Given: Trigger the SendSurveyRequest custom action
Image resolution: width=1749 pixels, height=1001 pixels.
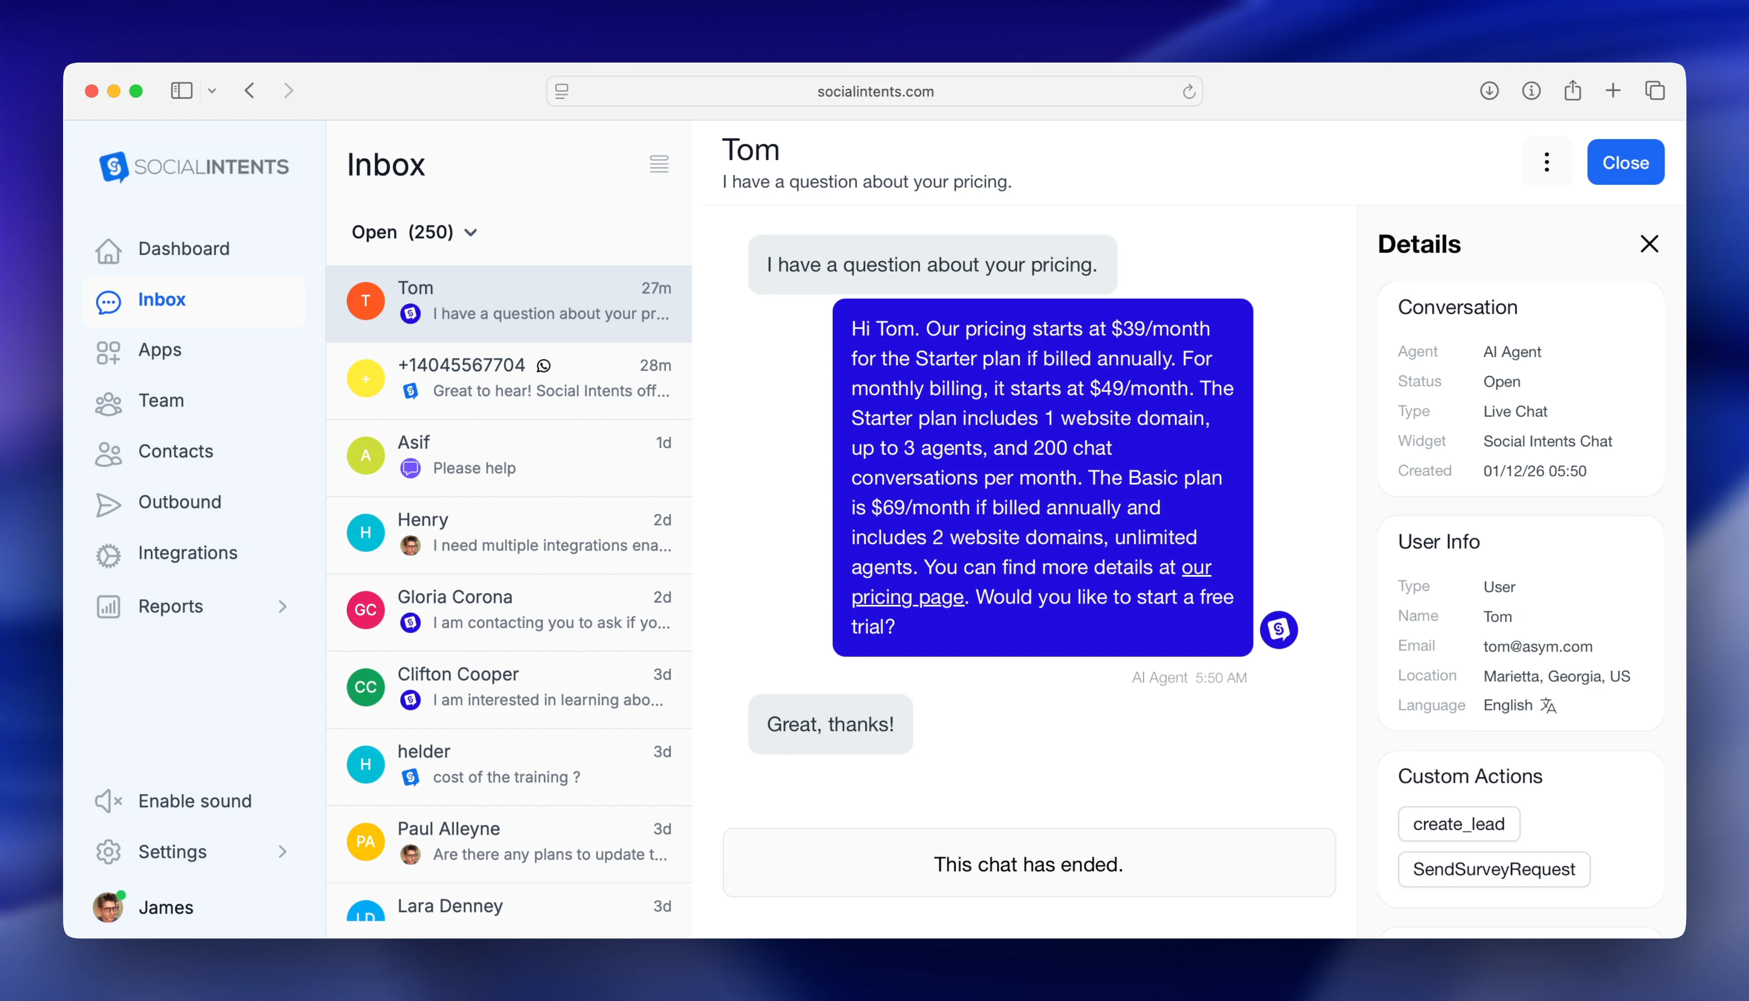Looking at the screenshot, I should (1493, 868).
